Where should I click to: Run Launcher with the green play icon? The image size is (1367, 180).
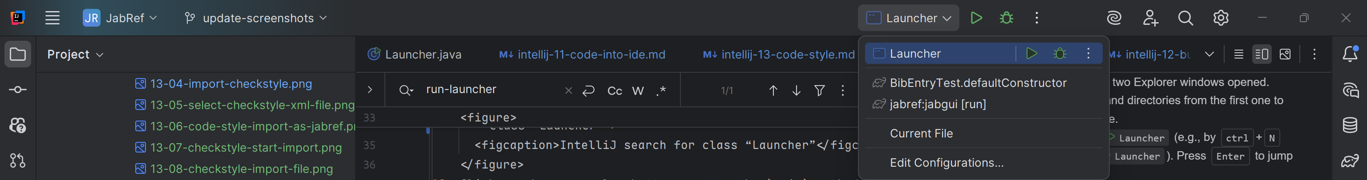(976, 18)
